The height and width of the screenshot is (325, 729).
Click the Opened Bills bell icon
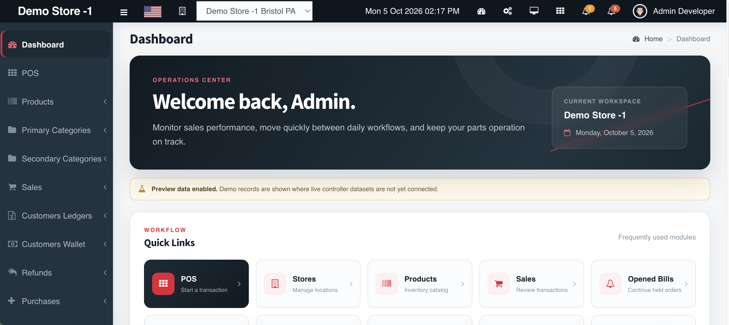tap(610, 284)
